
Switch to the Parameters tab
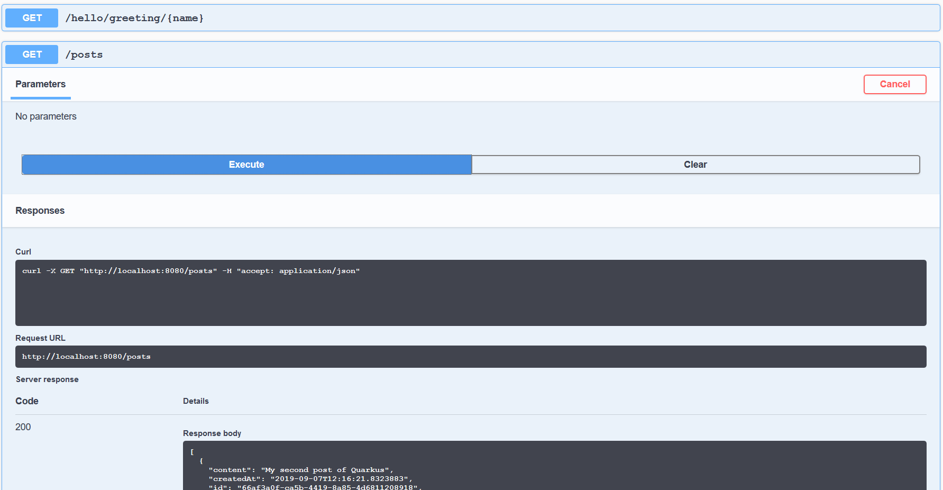coord(40,84)
